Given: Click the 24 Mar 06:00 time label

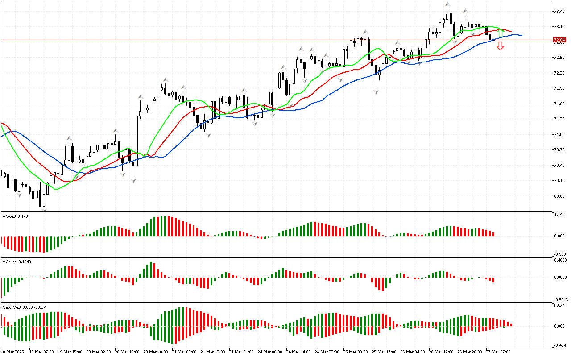Looking at the screenshot, I should coord(270,352).
